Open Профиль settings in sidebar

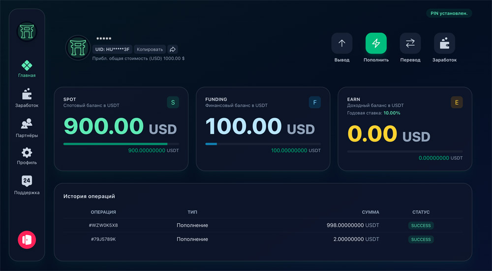click(x=27, y=156)
